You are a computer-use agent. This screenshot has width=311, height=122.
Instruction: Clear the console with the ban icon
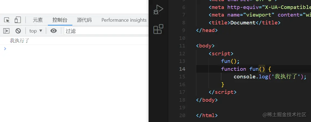tap(18, 31)
